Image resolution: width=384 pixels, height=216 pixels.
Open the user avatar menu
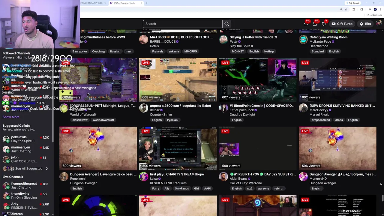[x=379, y=23]
